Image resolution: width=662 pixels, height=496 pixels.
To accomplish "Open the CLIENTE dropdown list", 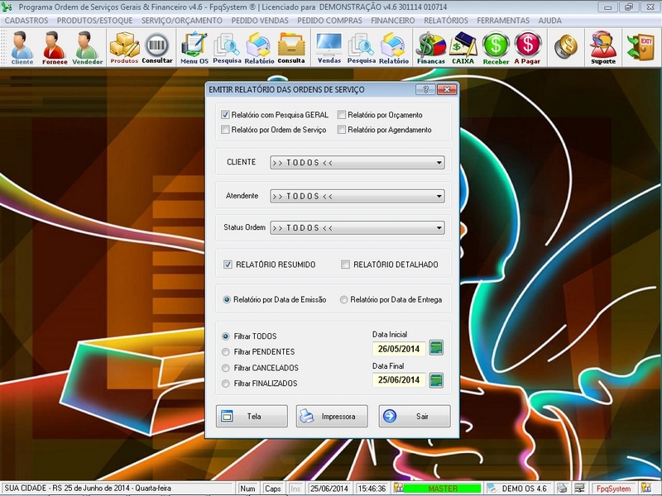I will pyautogui.click(x=439, y=163).
